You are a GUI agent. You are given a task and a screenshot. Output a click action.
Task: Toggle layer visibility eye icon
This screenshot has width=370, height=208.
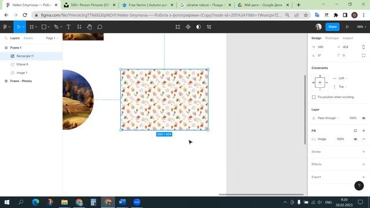pyautogui.click(x=364, y=118)
